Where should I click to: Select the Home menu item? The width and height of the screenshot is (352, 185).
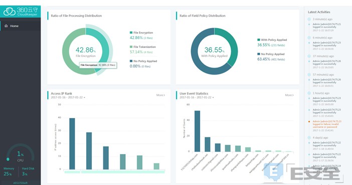21,26
